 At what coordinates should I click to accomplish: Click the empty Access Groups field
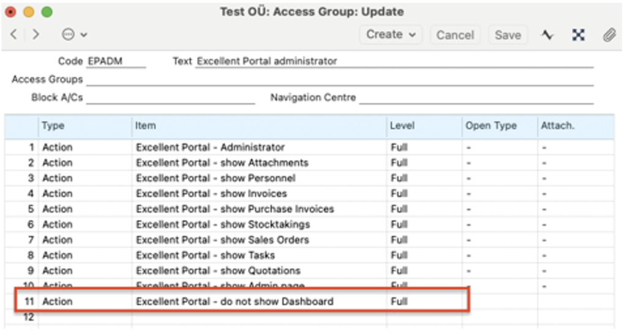pos(339,79)
